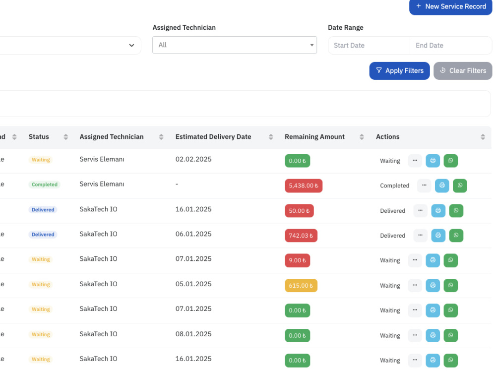Open WhatsApp for the 615.00 ₺ record
This screenshot has height=372, width=496.
click(x=450, y=285)
